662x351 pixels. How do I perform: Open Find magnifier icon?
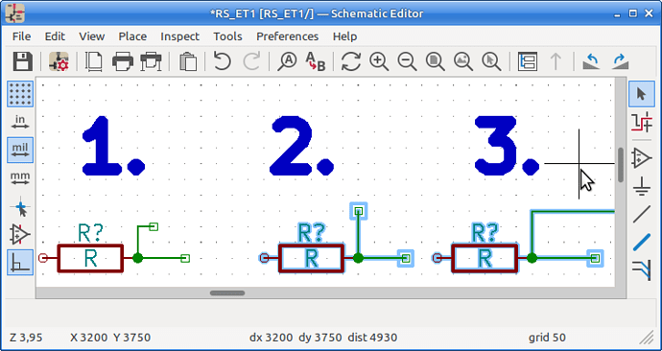[x=287, y=61]
